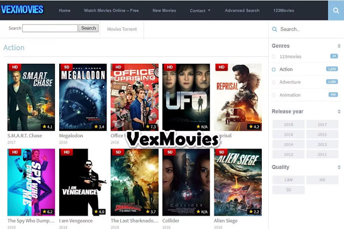Toggle the 2017 release year filter

[x=322, y=124]
